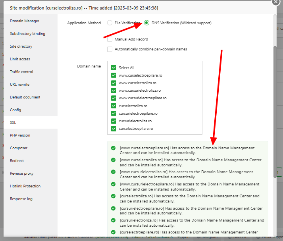
Task: Open the Reverse proxy tab
Action: [22, 174]
